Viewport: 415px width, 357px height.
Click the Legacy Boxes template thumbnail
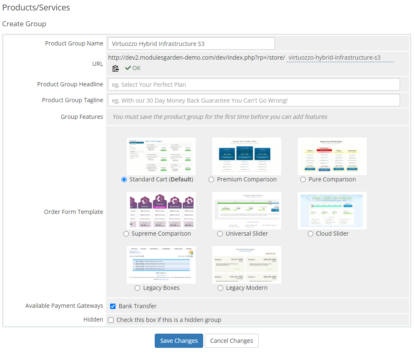(161, 265)
